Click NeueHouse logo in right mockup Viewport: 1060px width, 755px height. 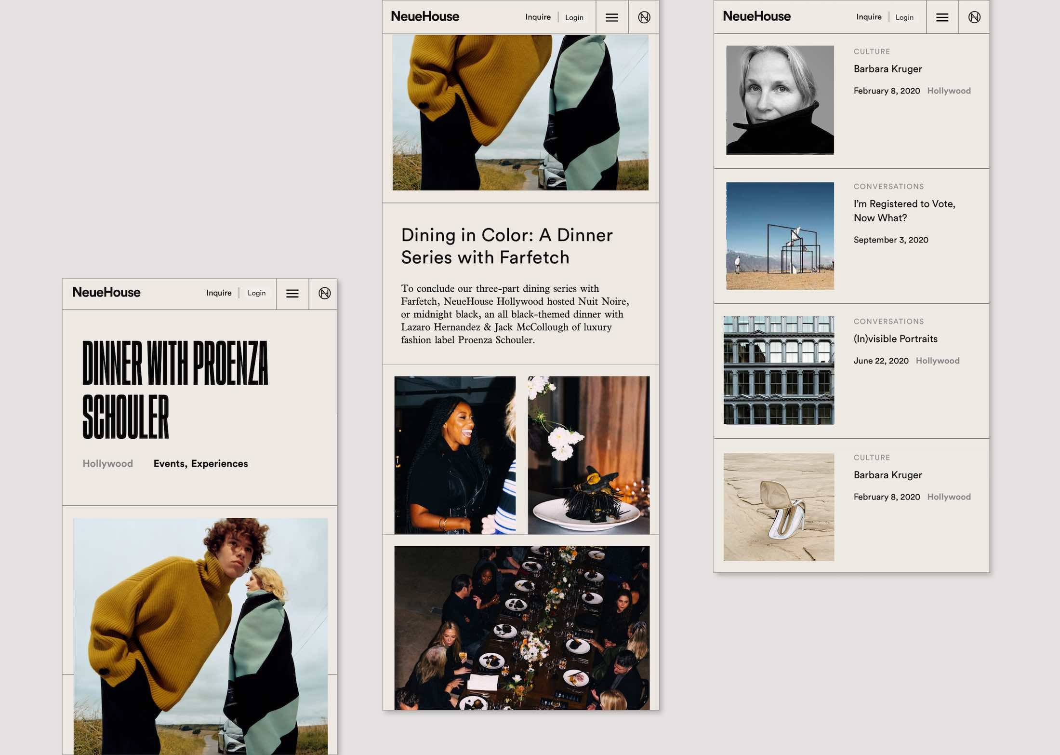pos(757,16)
